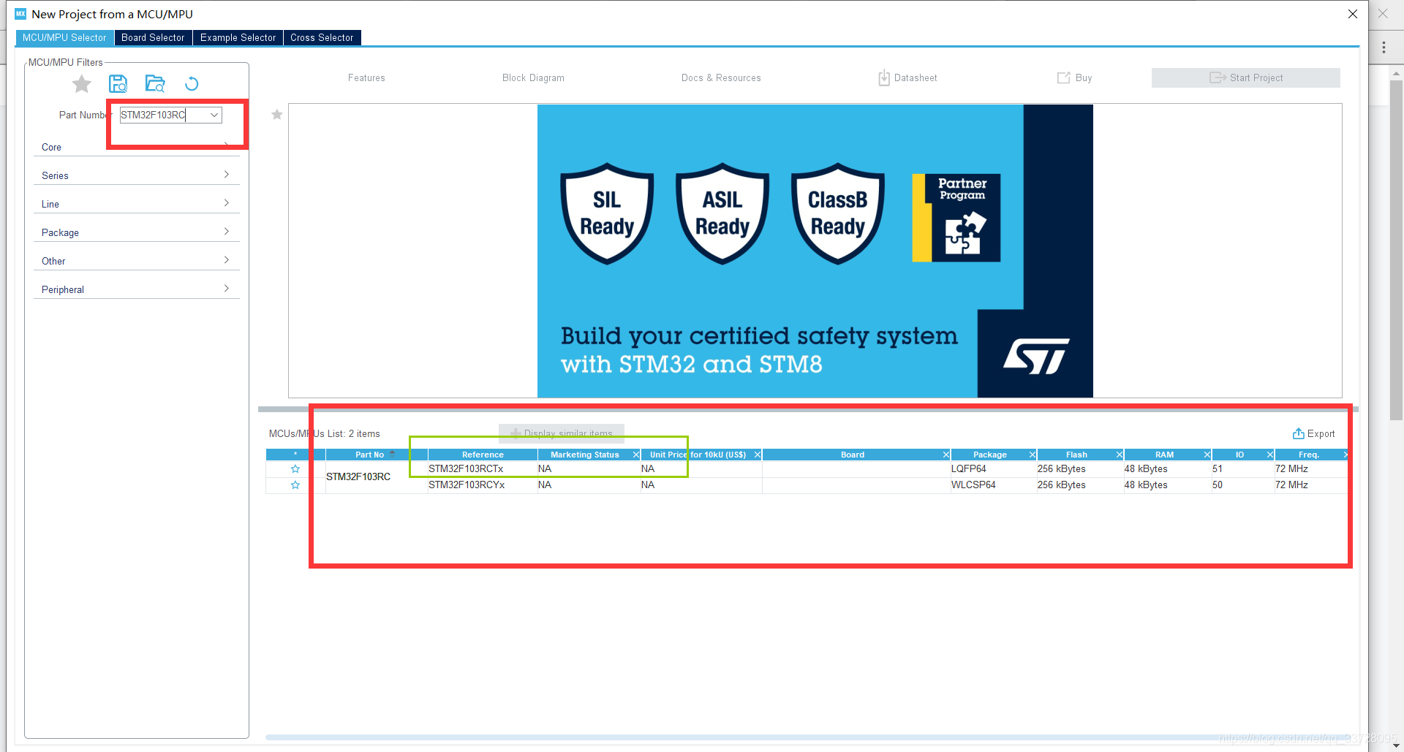Click the Export icon above the table
The width and height of the screenshot is (1404, 752).
point(1298,433)
